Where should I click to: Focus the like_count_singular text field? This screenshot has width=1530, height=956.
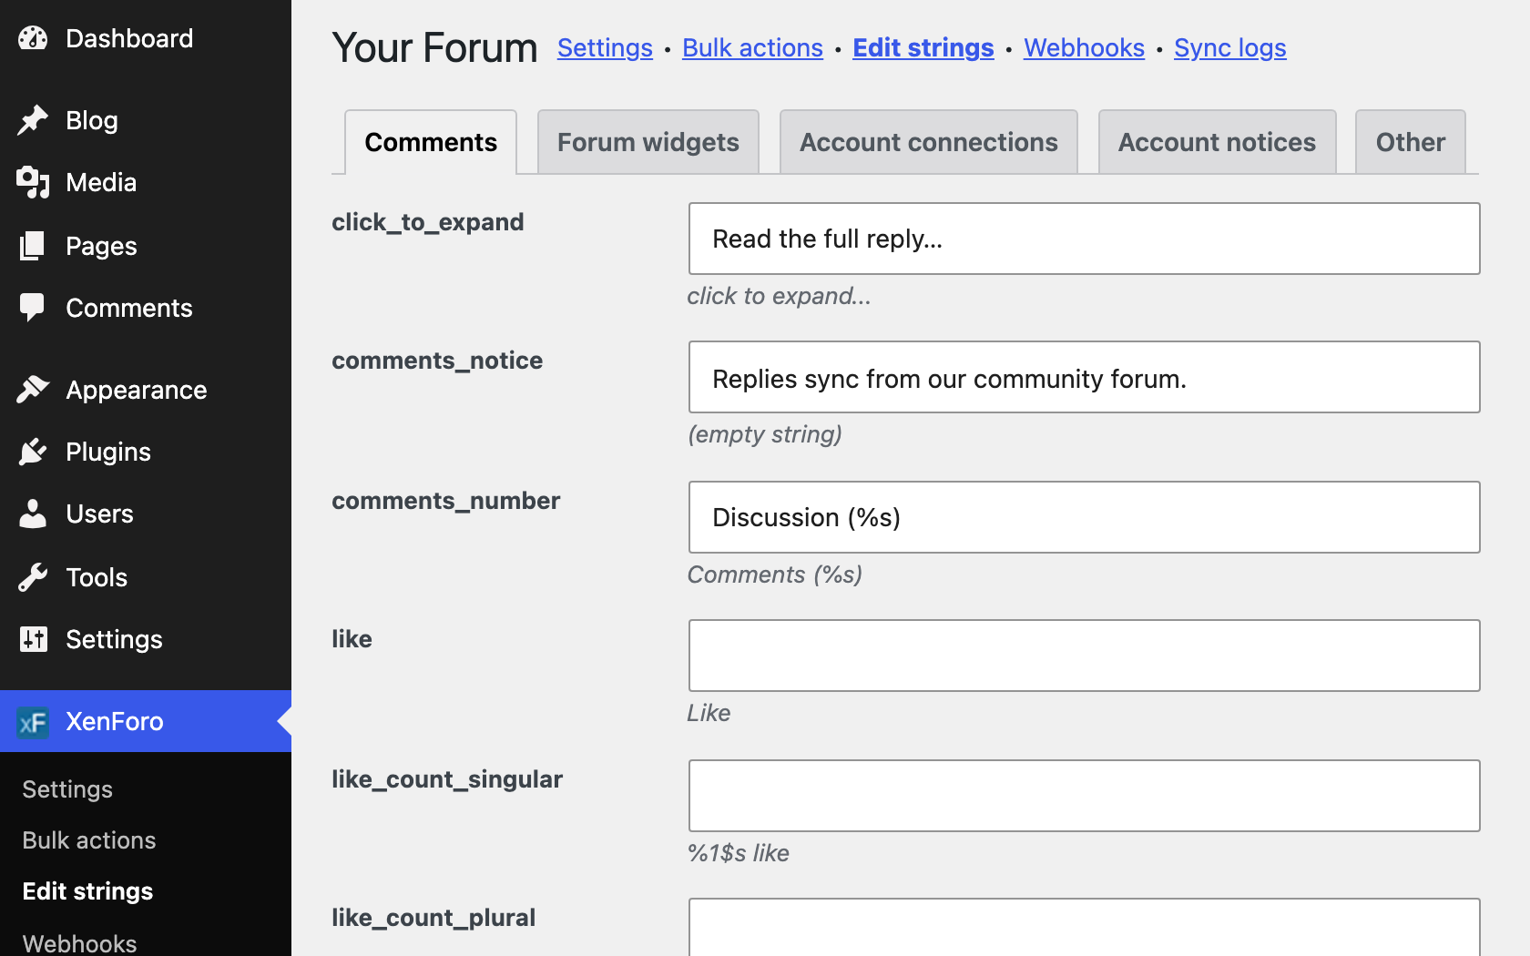pyautogui.click(x=1084, y=796)
